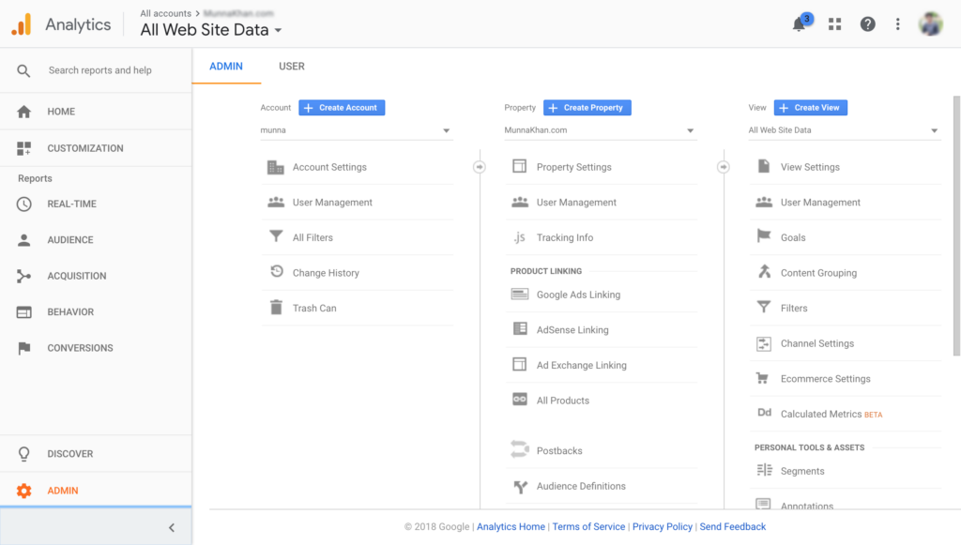Open the AUDIENCE reports menu item
961x545 pixels.
(70, 240)
